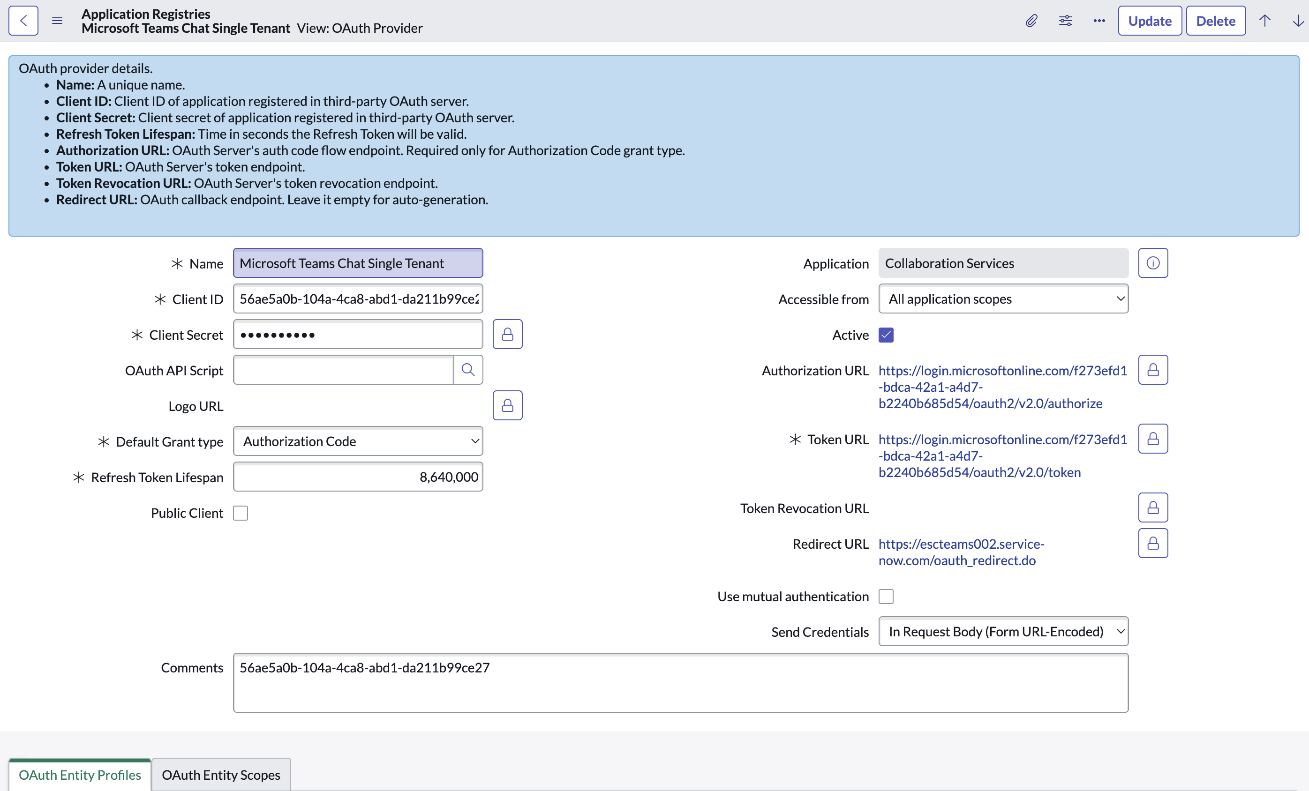Click the Application Registries header title
This screenshot has height=791, width=1309.
click(146, 14)
